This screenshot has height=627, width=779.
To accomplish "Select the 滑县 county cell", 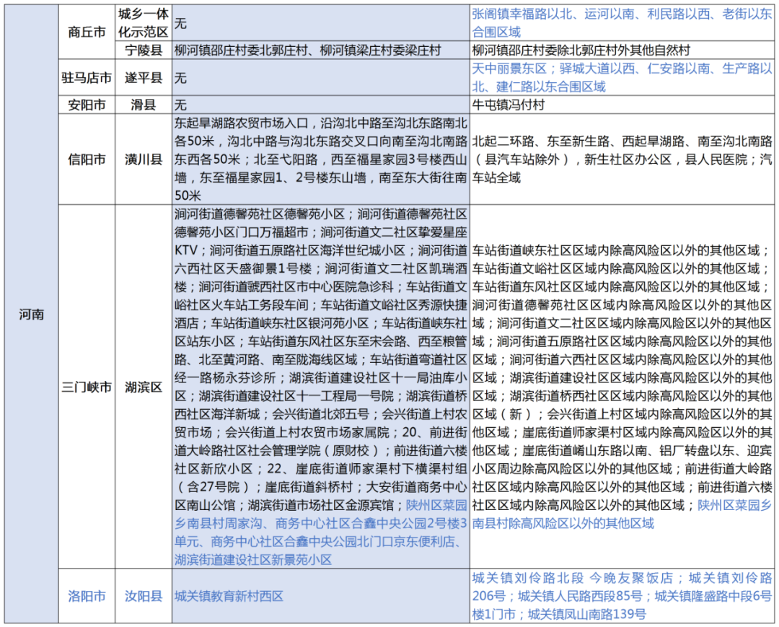I will click(143, 105).
